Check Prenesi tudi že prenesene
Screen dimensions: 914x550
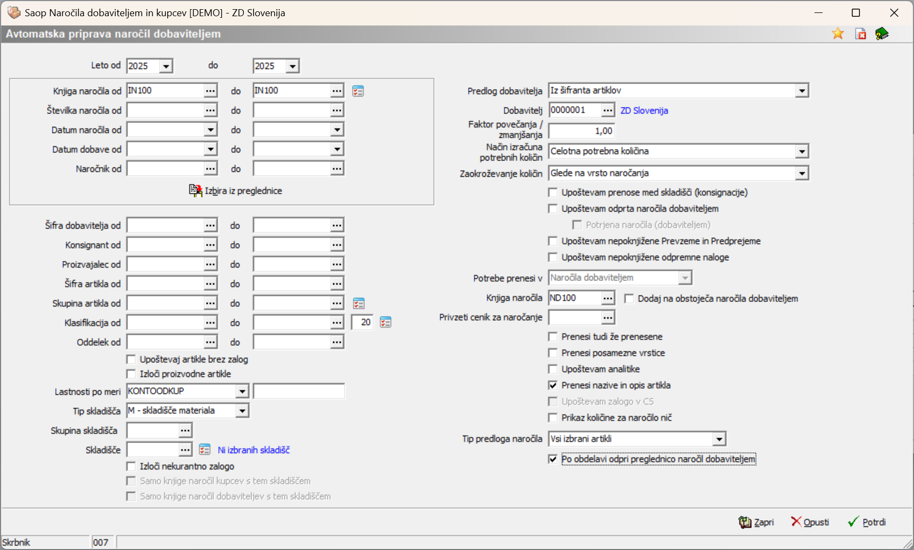click(x=553, y=337)
